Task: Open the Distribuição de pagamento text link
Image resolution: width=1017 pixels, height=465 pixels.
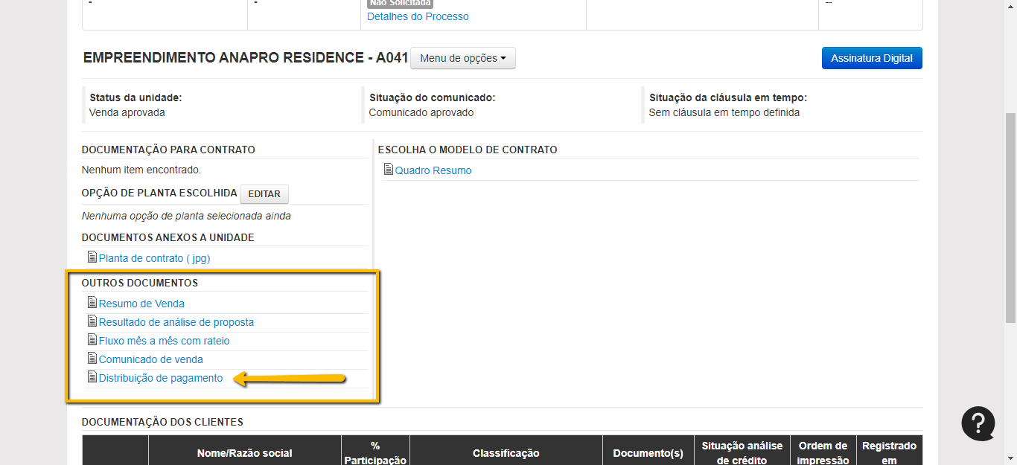Action: [161, 378]
